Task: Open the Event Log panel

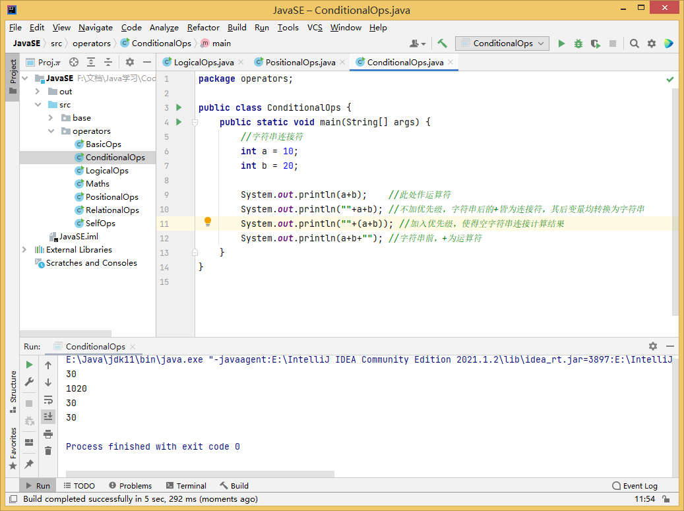Action: (635, 486)
